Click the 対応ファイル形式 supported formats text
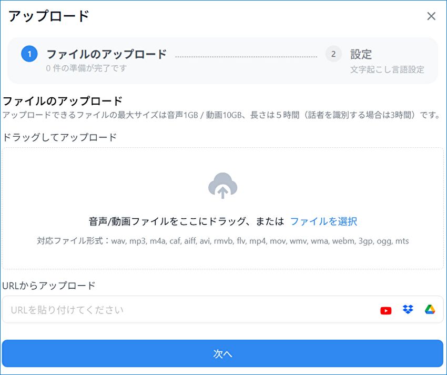This screenshot has height=375, width=447. click(x=223, y=241)
